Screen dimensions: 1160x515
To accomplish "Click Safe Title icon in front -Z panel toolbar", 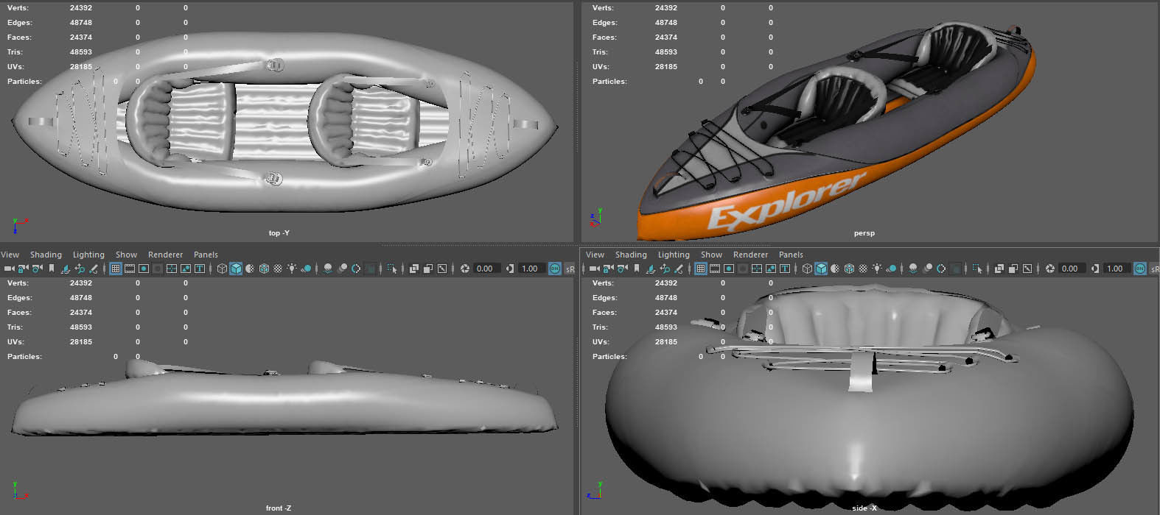I will [200, 269].
